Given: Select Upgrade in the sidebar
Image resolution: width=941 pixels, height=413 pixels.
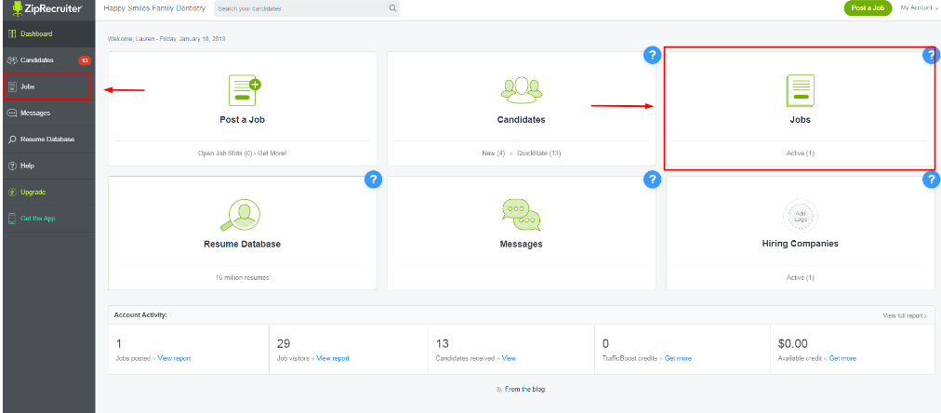Looking at the screenshot, I should [x=48, y=193].
